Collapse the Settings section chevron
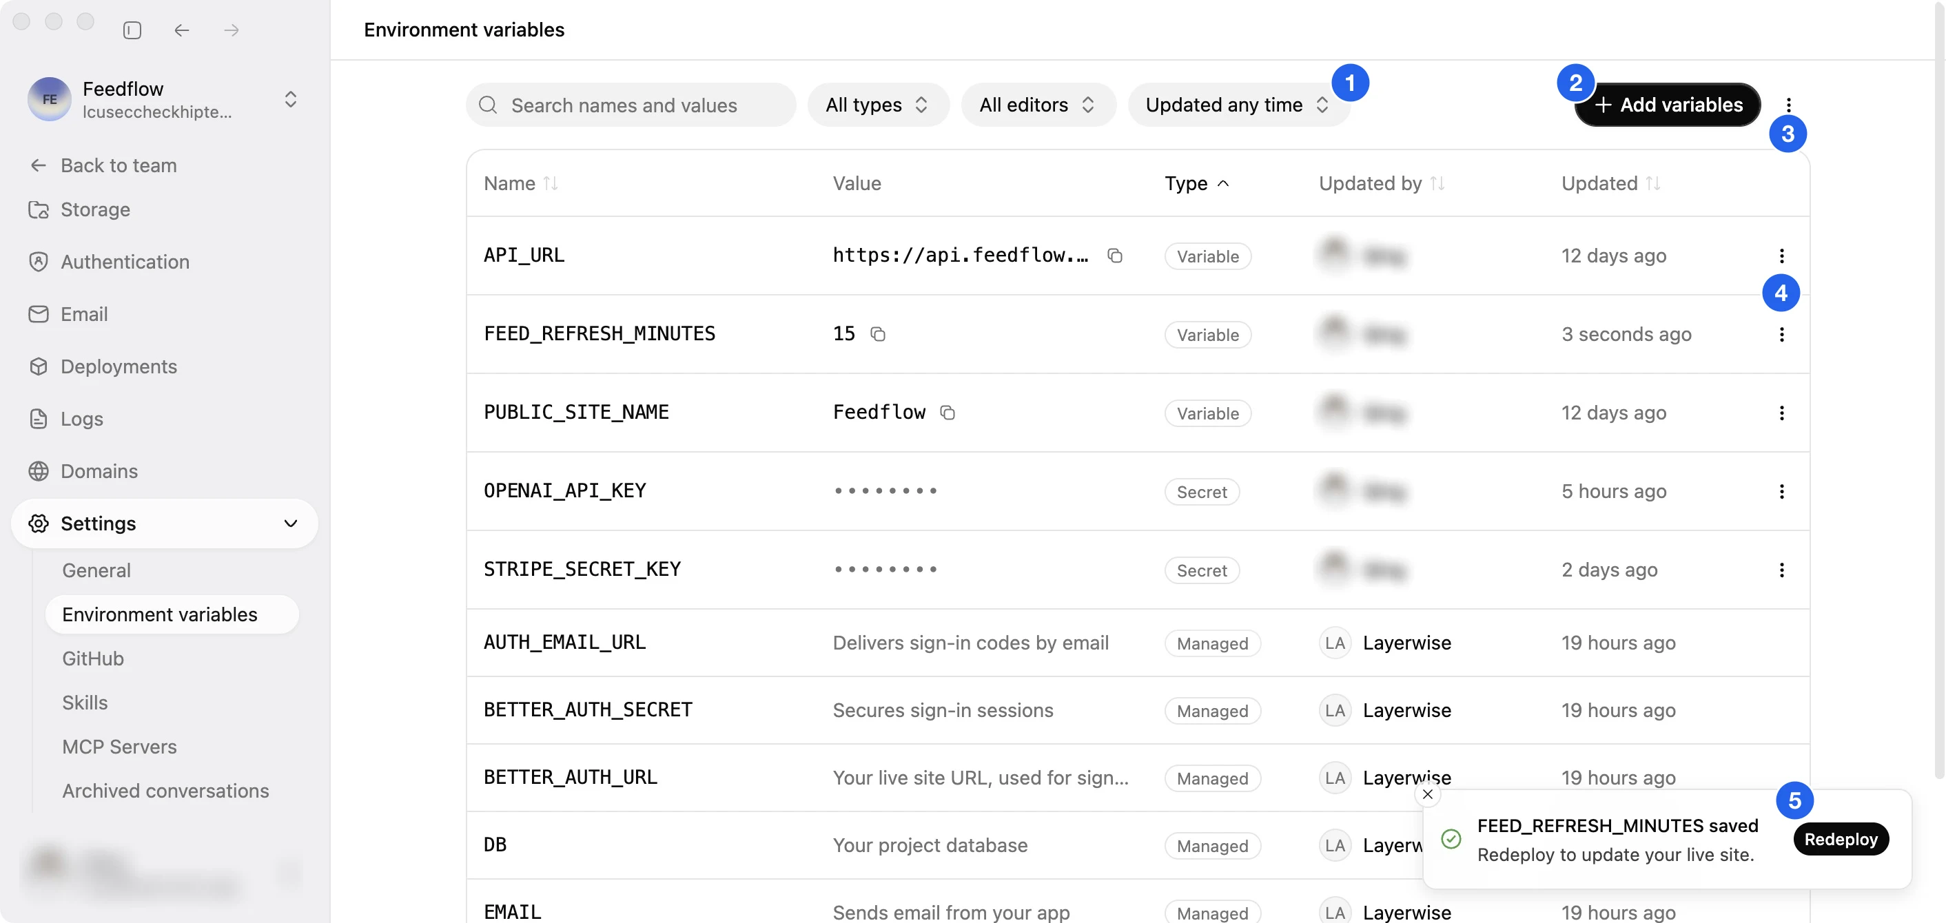 [290, 523]
